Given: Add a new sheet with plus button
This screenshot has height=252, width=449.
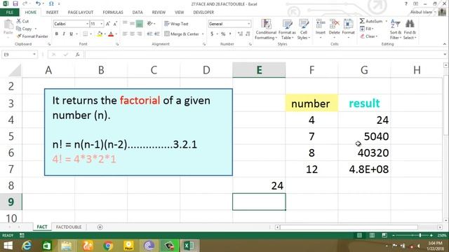Looking at the screenshot, I should click(x=100, y=227).
